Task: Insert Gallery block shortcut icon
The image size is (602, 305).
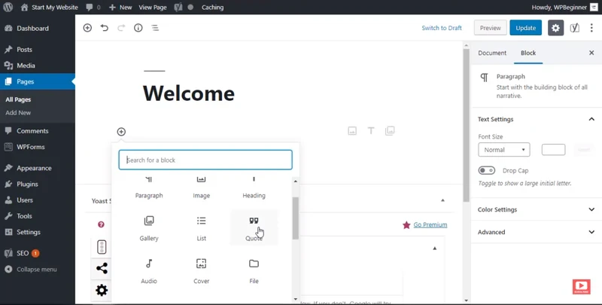Action: [x=390, y=130]
